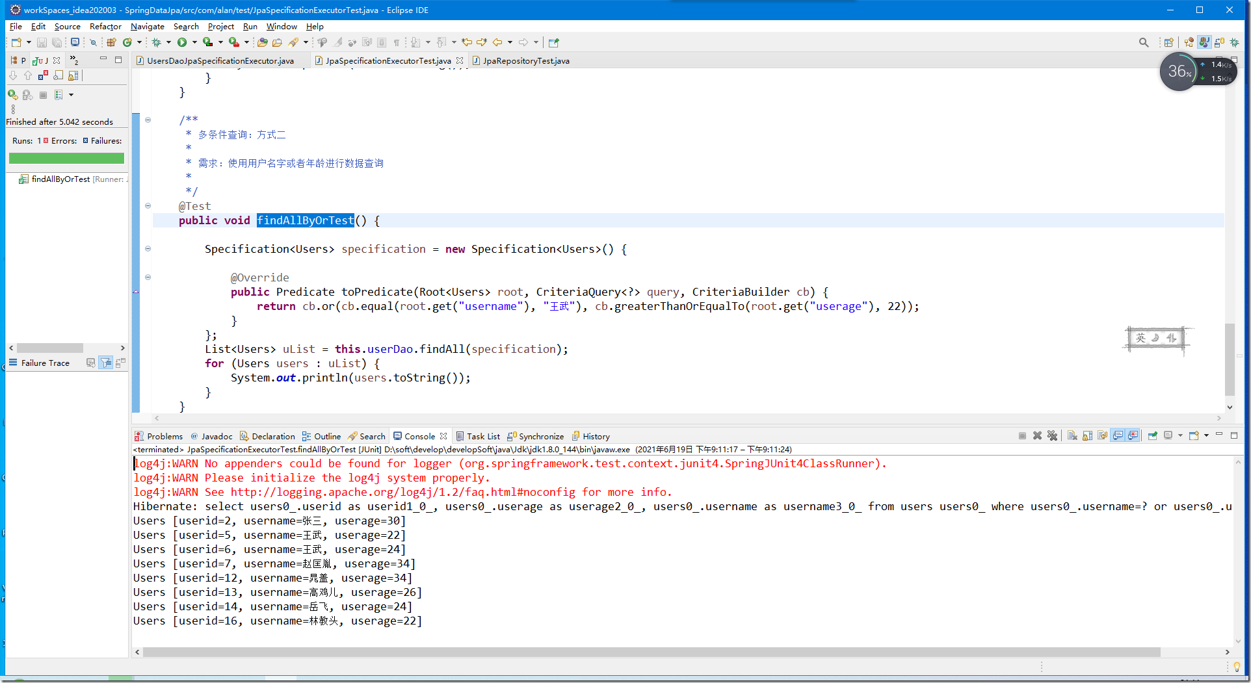This screenshot has height=683, width=1251.
Task: Open the Back history dropdown arrow
Action: tap(510, 42)
